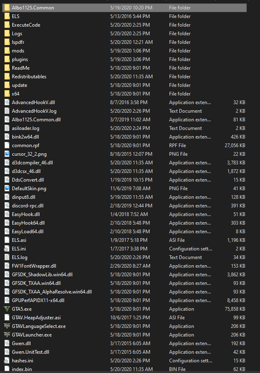Select file FW1FontWrapper.dll
The width and height of the screenshot is (260, 373).
(x=34, y=266)
